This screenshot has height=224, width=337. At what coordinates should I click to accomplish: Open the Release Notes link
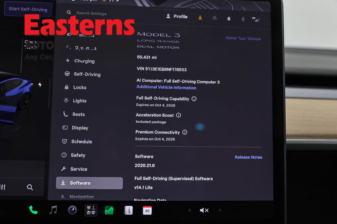click(x=248, y=157)
